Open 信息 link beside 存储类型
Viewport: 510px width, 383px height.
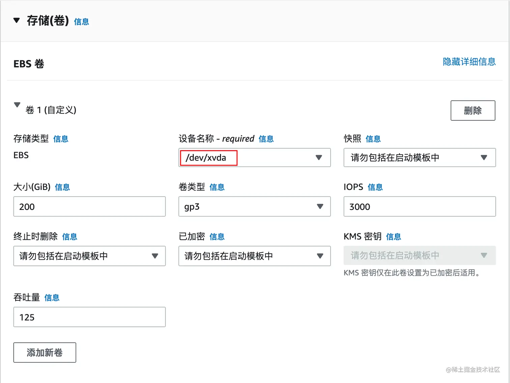[x=61, y=139]
